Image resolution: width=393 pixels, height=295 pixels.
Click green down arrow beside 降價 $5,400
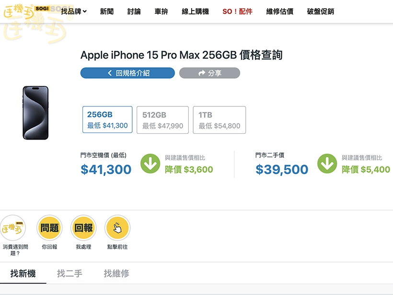coord(328,163)
